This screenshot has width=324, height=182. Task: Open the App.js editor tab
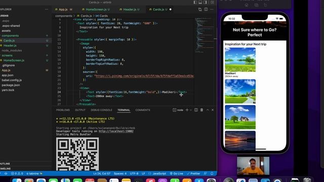pos(63,10)
